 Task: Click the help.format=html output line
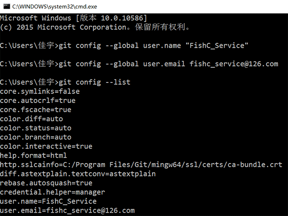[x=34, y=155]
